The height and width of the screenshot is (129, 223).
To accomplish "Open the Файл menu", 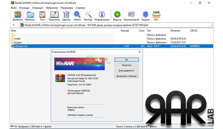I will pos(14,8).
